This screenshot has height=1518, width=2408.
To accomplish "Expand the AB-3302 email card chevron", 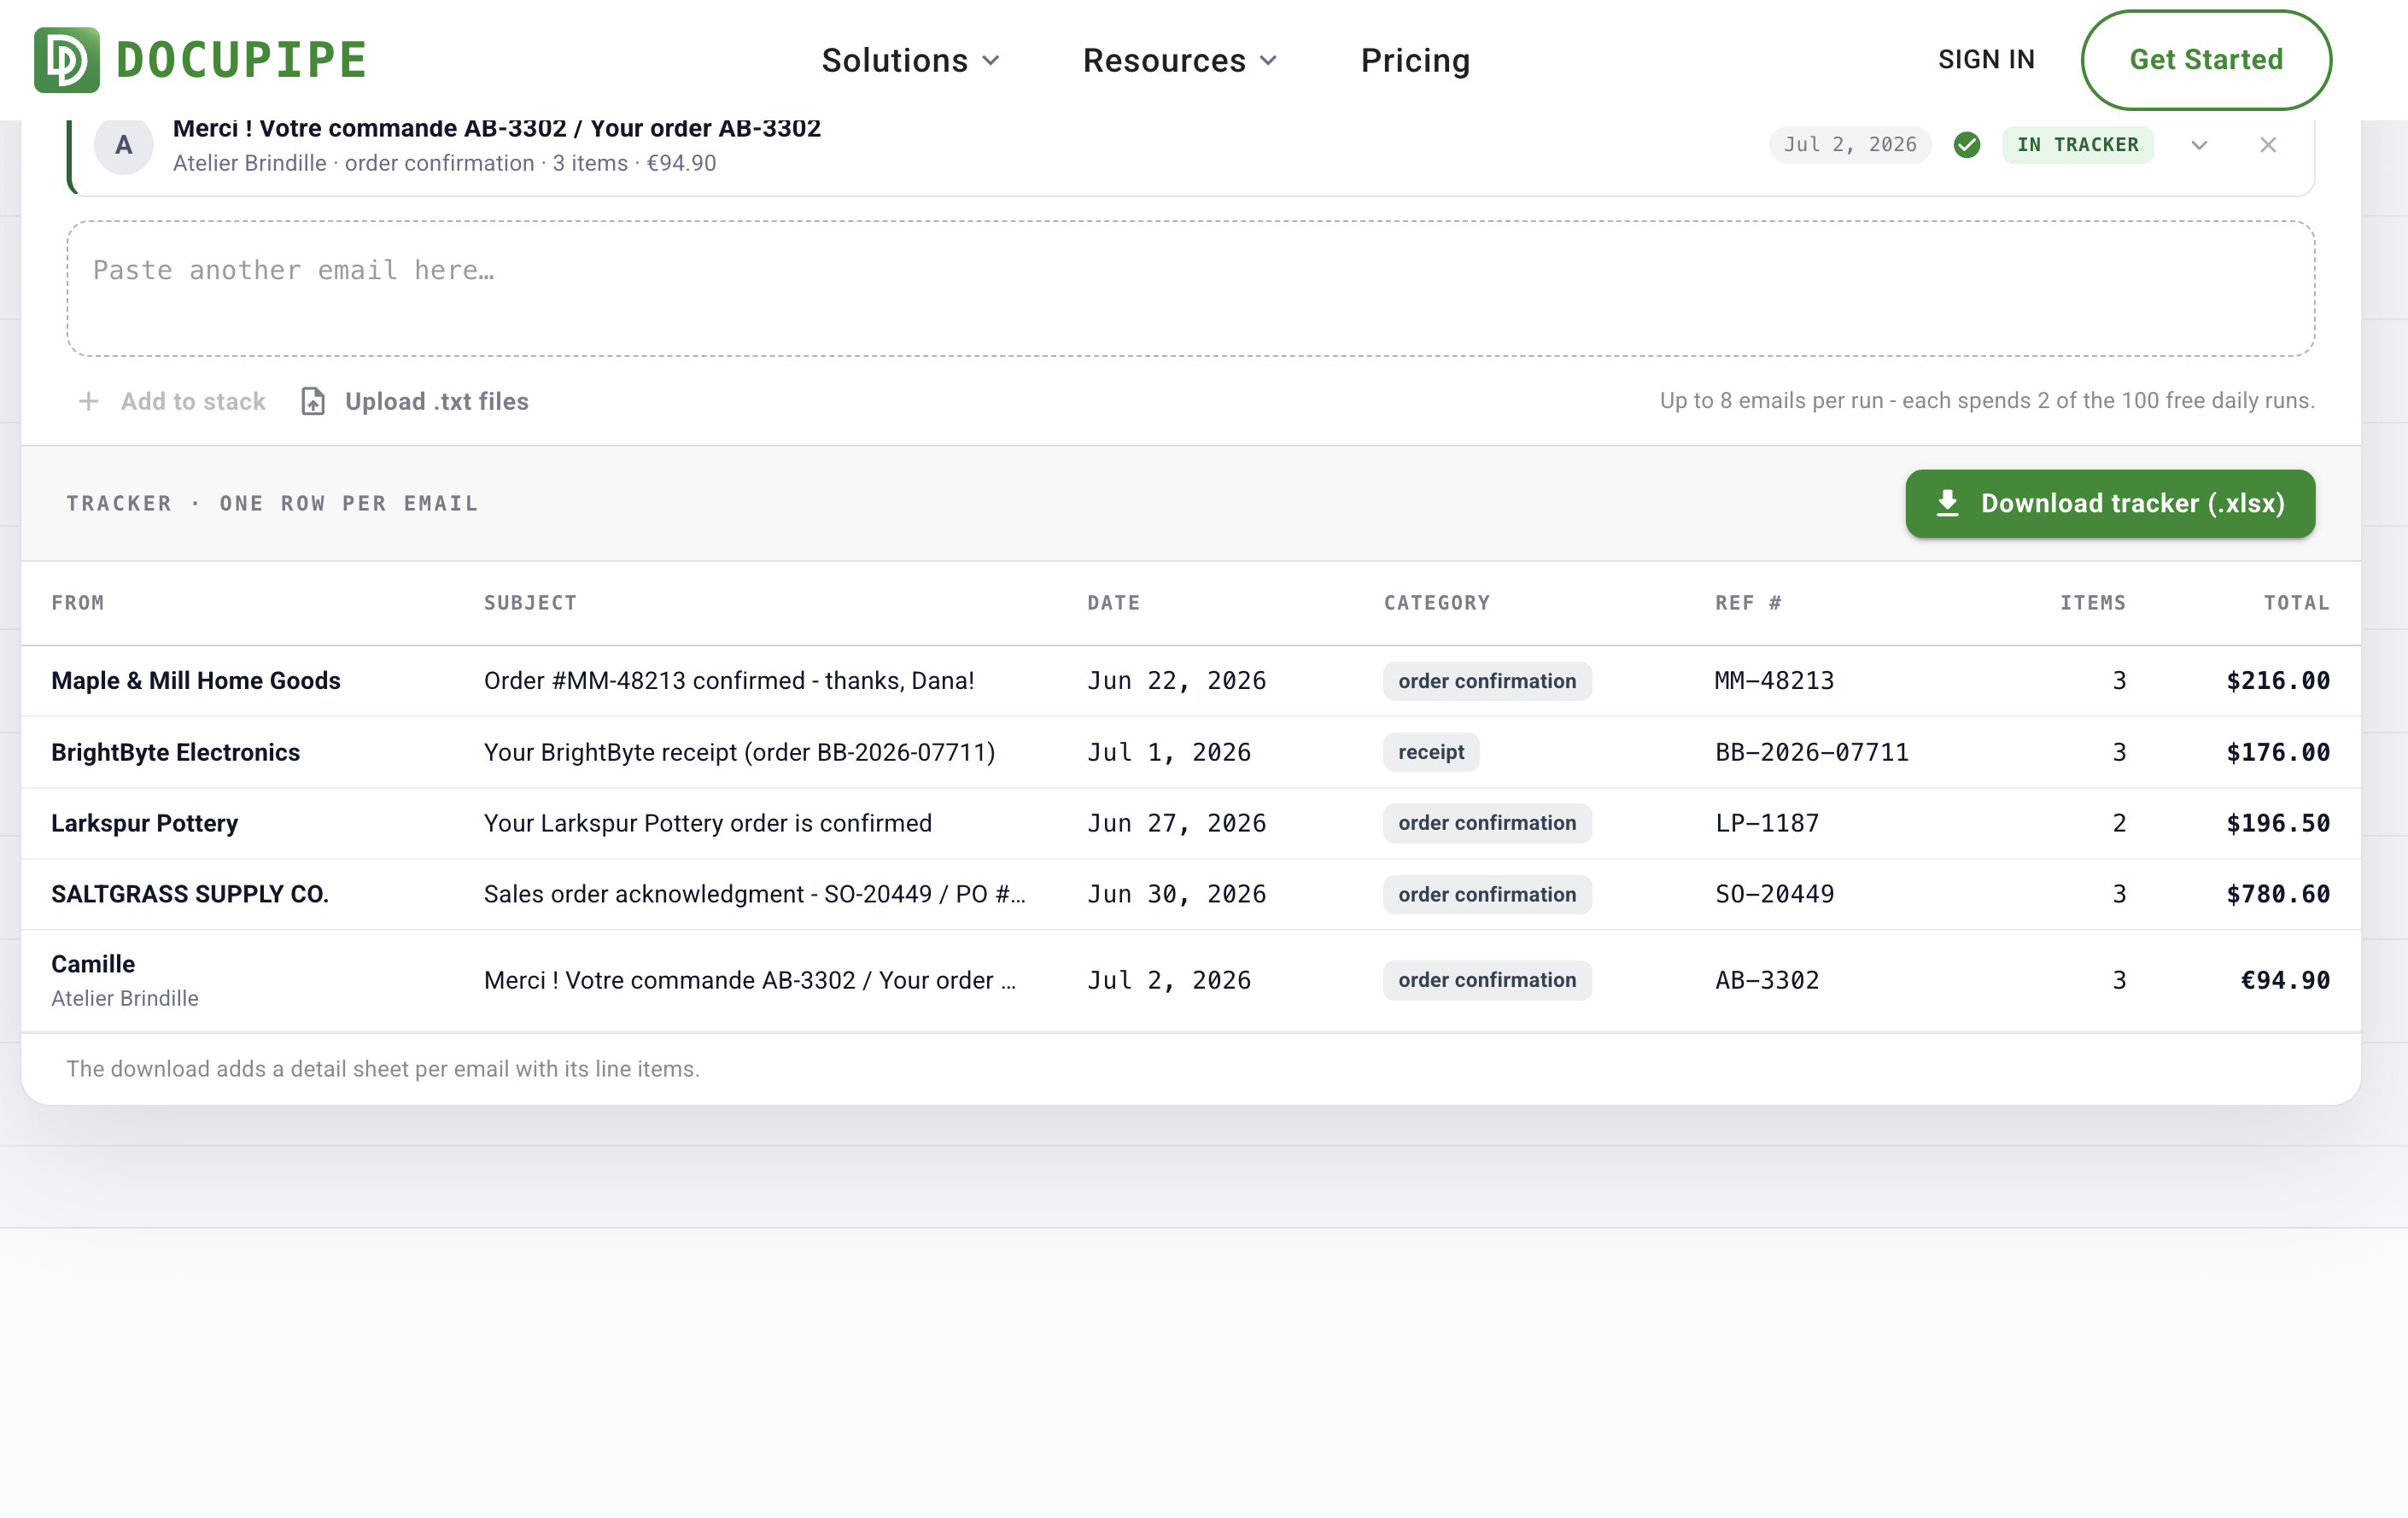I will click(x=2198, y=145).
